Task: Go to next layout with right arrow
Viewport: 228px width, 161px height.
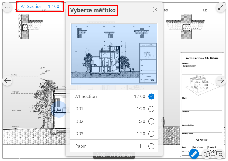Action: (221, 81)
